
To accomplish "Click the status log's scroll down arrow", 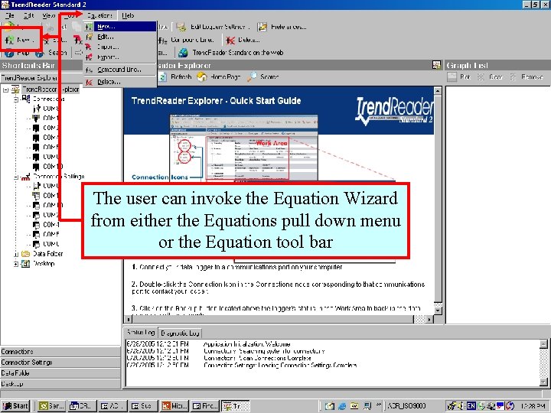I will tap(543, 382).
